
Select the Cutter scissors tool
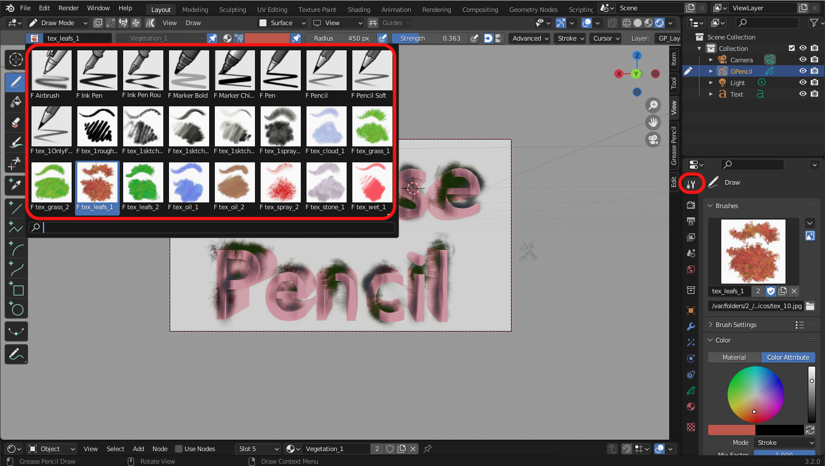[16, 164]
